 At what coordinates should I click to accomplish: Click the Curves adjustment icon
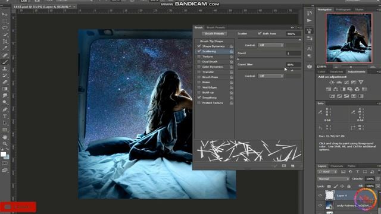click(346, 83)
